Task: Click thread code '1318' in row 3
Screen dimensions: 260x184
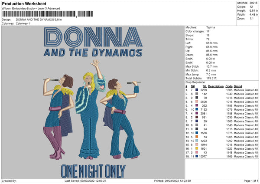Action: tap(229, 98)
